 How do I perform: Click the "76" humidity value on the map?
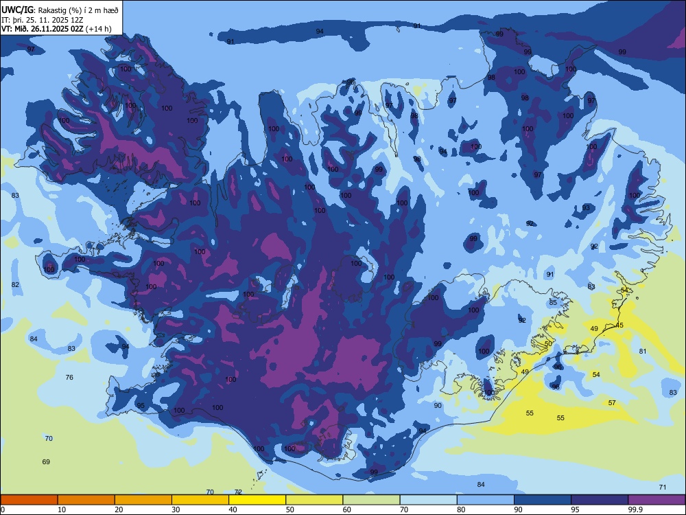pyautogui.click(x=69, y=377)
